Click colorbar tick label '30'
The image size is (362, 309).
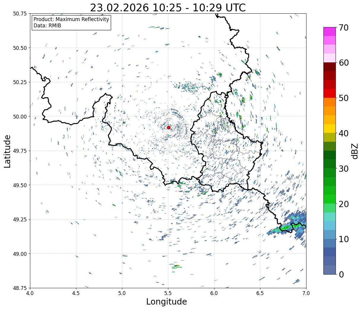(344, 169)
